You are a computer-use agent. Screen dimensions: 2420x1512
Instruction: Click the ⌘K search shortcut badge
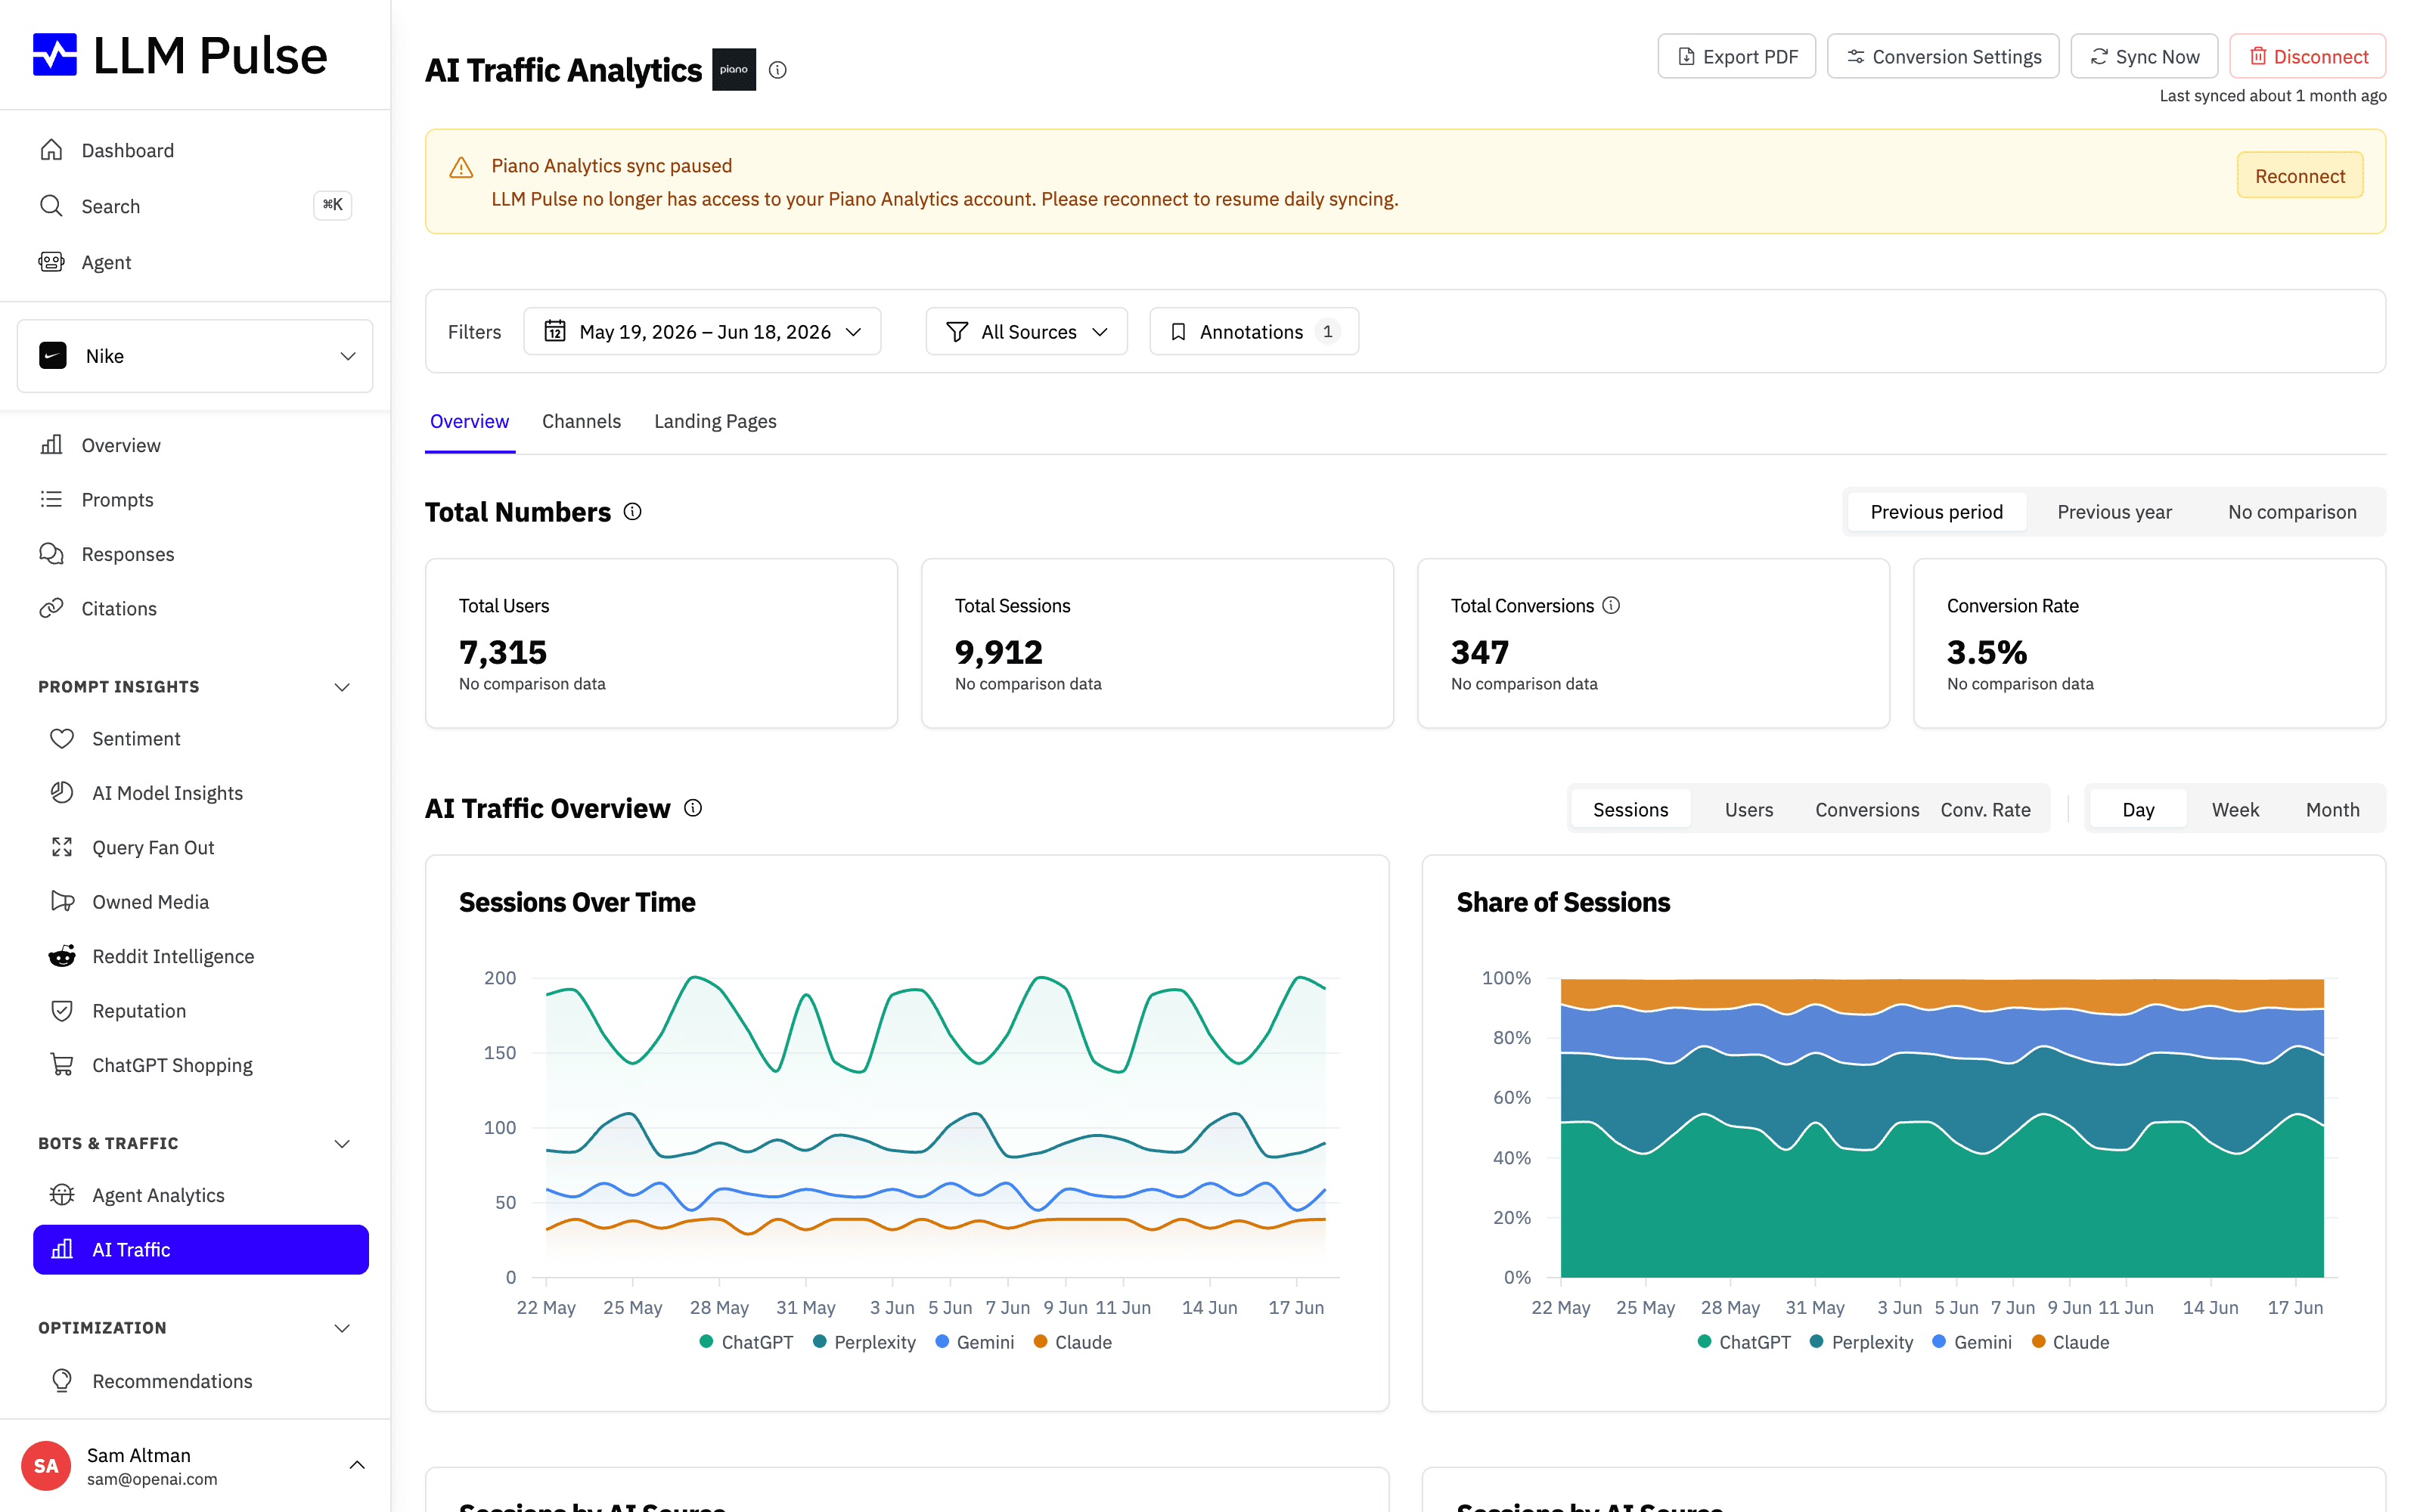pos(333,205)
